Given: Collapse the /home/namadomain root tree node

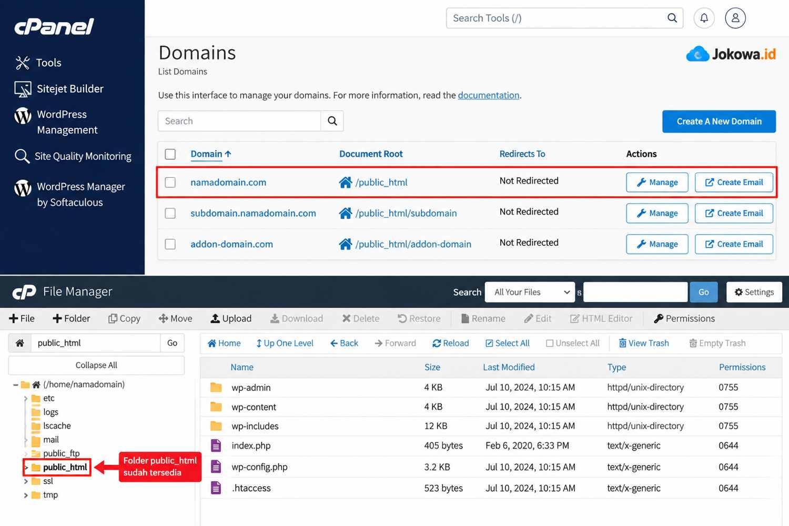Looking at the screenshot, I should (16, 385).
